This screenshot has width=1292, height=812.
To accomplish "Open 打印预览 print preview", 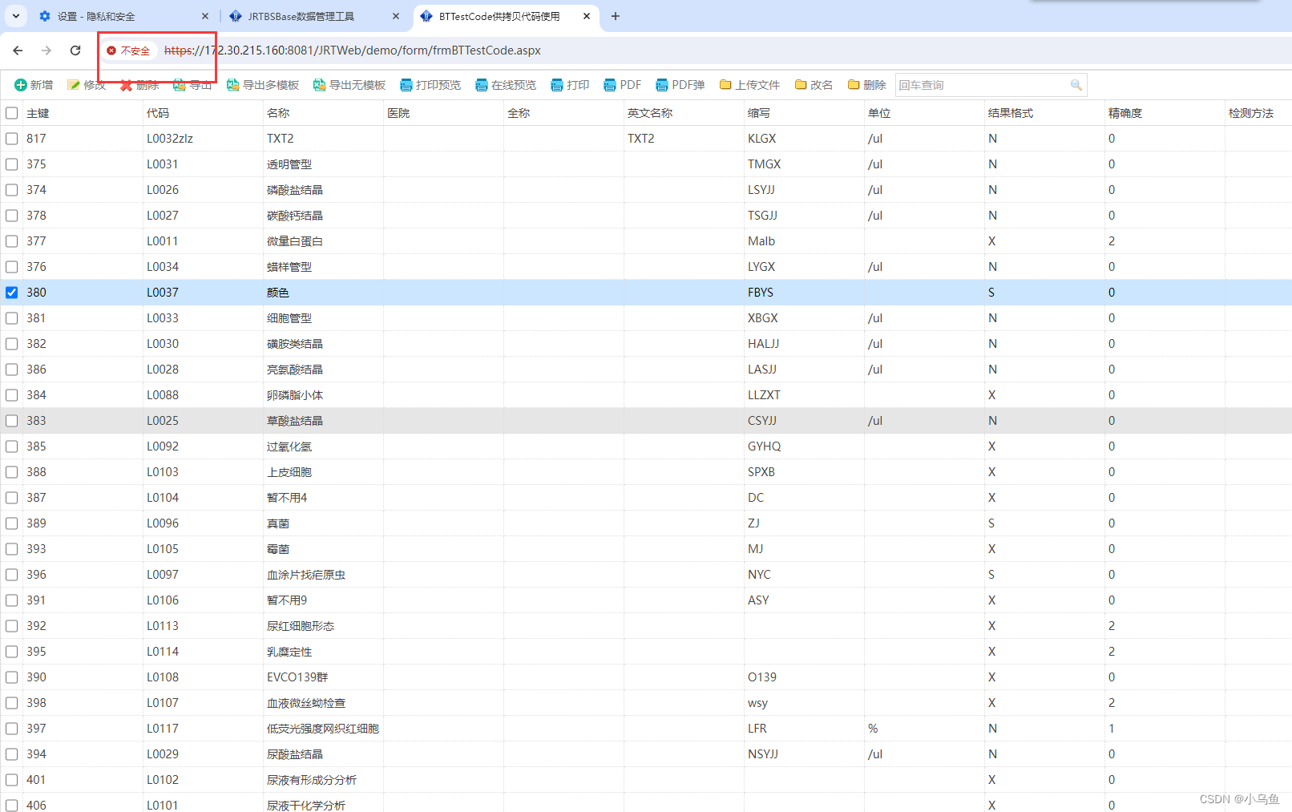I will pos(430,85).
